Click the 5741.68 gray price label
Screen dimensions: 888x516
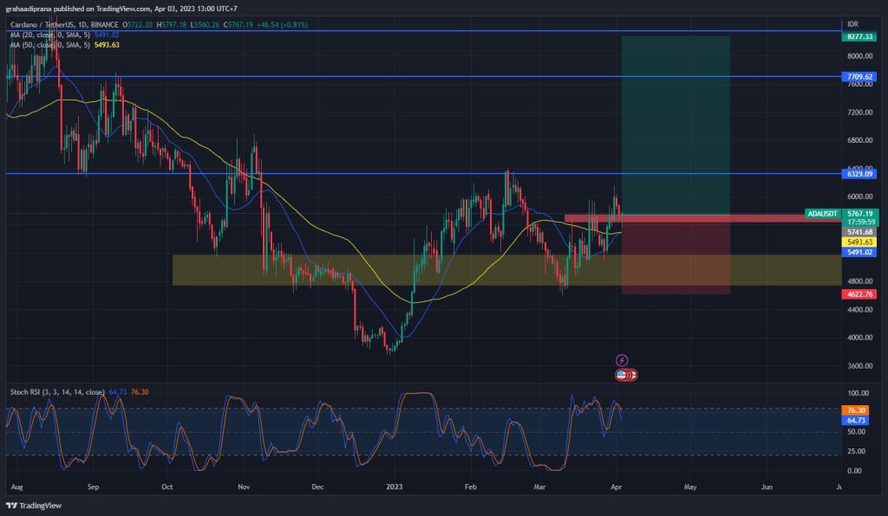[x=859, y=232]
